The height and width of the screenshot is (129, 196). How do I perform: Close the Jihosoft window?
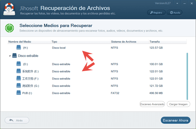click(x=192, y=4)
